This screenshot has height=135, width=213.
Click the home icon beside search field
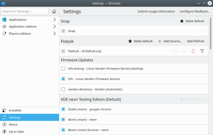pyautogui.click(x=54, y=11)
